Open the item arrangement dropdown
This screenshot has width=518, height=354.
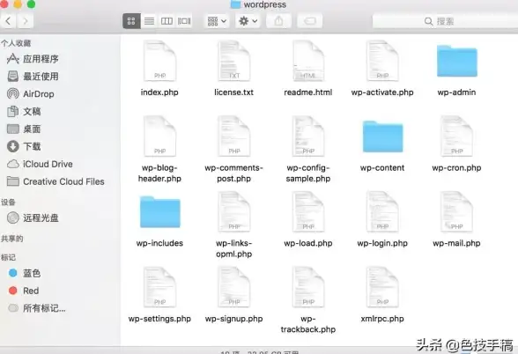click(217, 21)
